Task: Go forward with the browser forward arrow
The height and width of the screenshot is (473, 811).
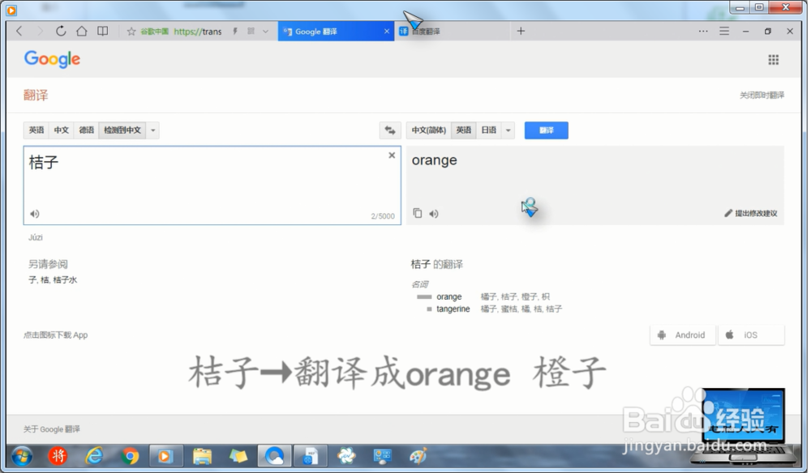Action: tap(40, 31)
